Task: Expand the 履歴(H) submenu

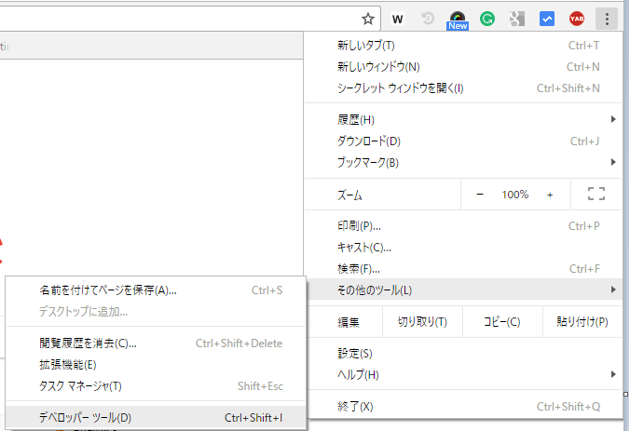Action: click(x=466, y=119)
